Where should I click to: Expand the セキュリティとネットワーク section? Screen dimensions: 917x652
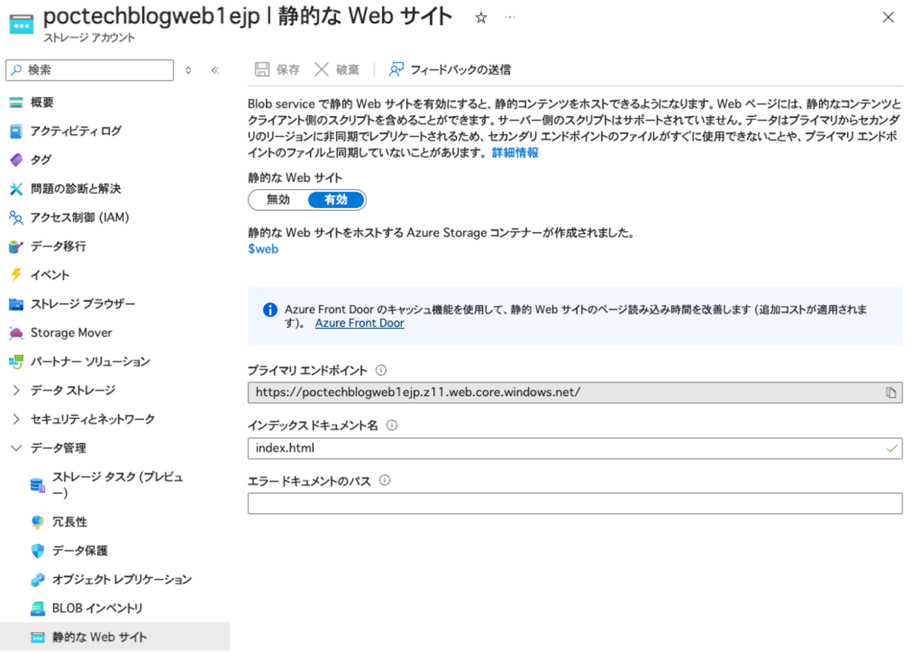[16, 419]
